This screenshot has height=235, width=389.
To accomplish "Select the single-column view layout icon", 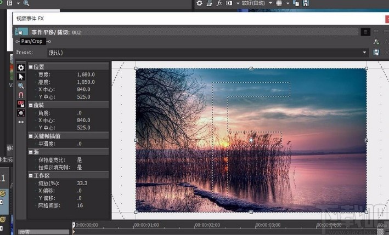I will [x=365, y=32].
